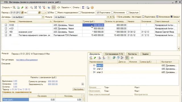182x102 pixels.
Task: Tick the checkbox in row 05
Action: pyautogui.click(x=6, y=35)
